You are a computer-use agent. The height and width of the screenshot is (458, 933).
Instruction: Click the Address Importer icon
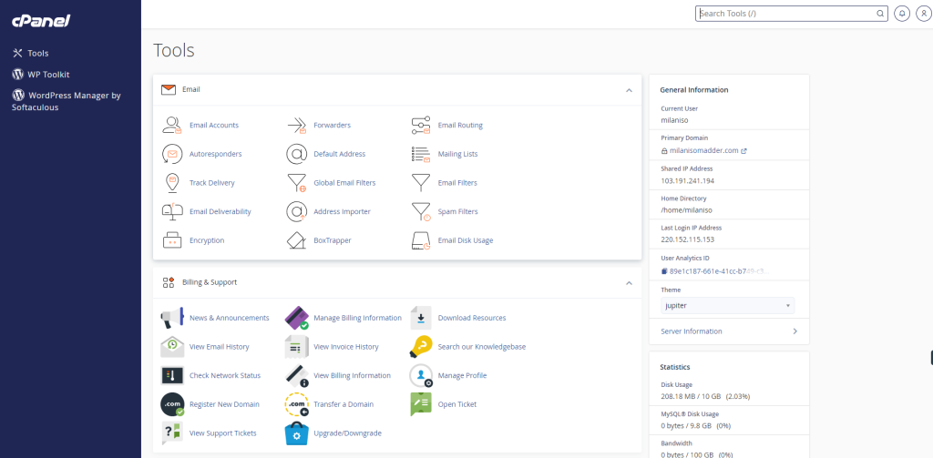pos(296,212)
